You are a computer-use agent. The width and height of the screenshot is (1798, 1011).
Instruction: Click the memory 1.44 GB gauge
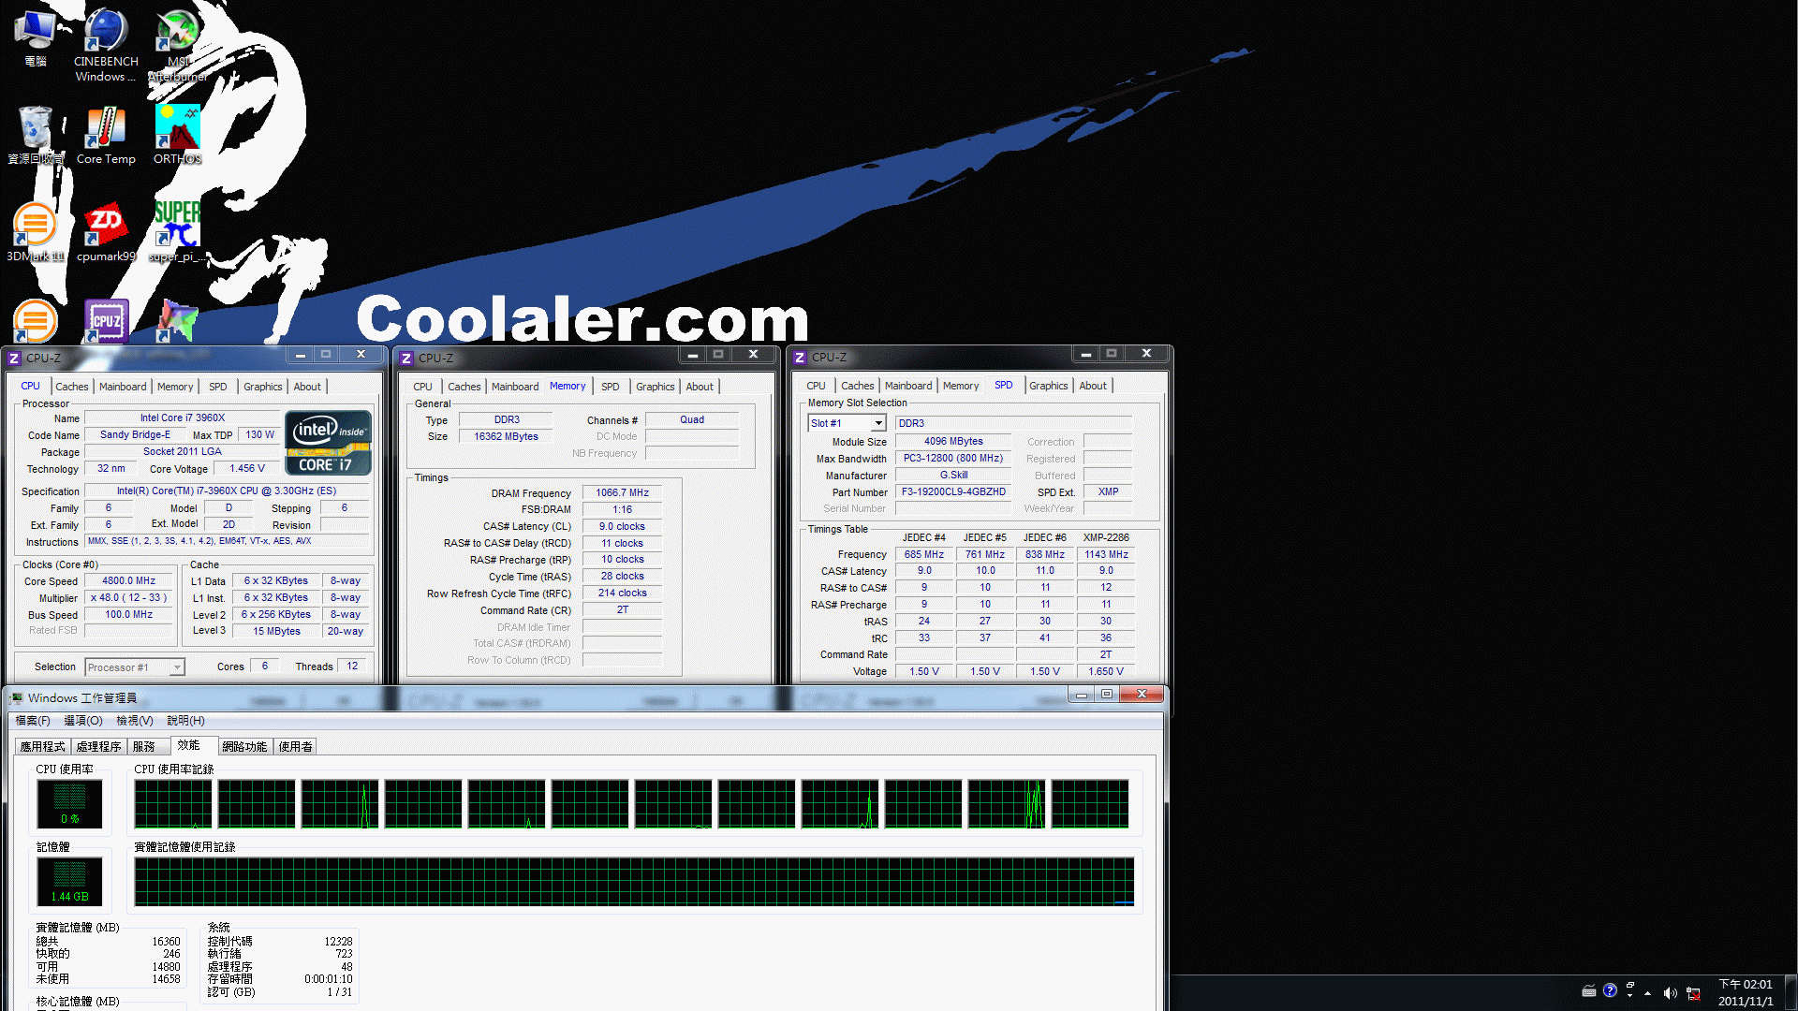[x=69, y=882]
